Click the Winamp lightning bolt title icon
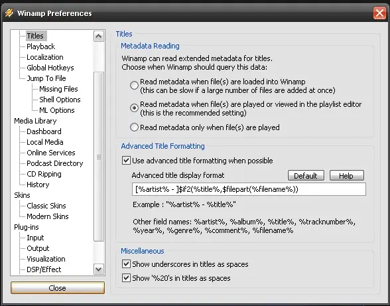 pyautogui.click(x=9, y=13)
